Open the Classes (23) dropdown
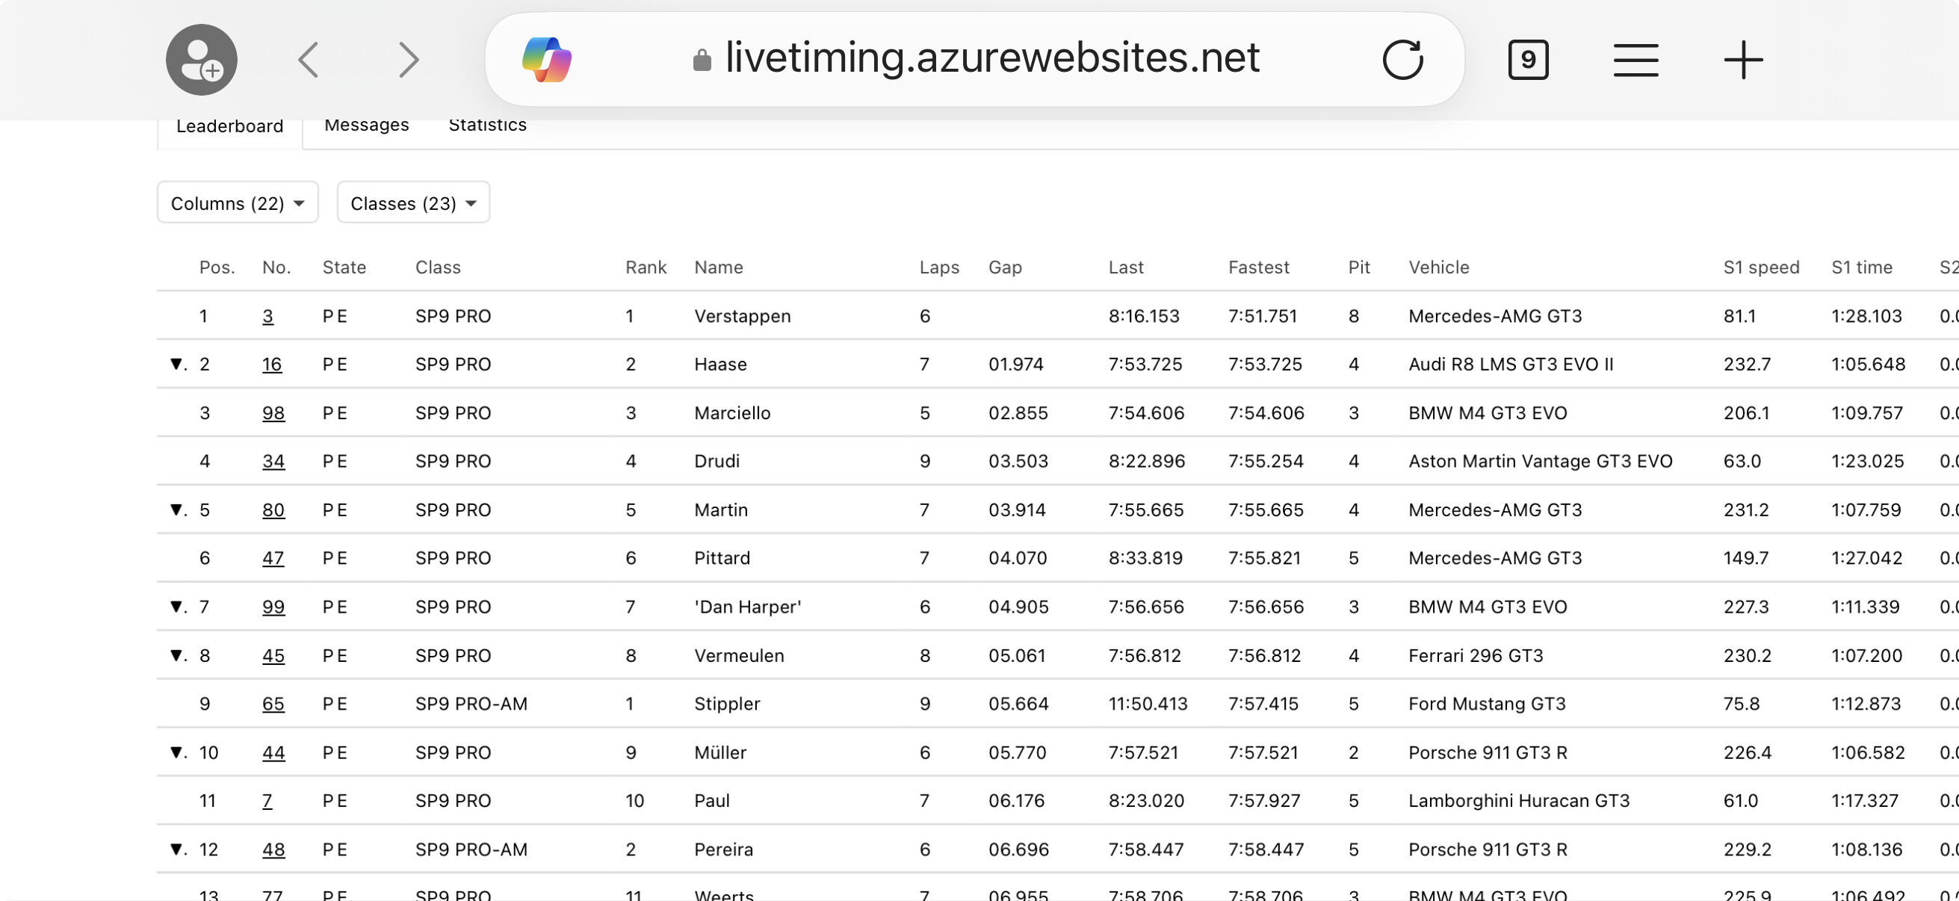The image size is (1959, 901). [413, 203]
